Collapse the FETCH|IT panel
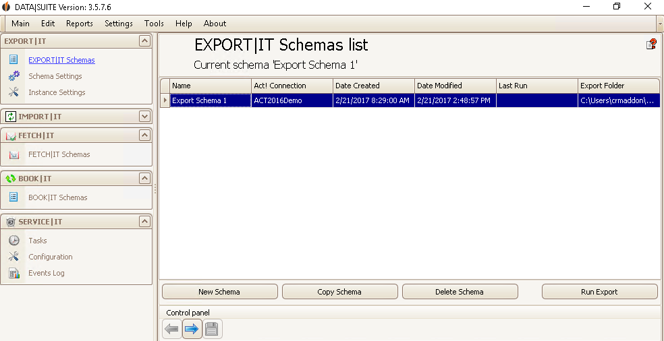This screenshot has width=664, height=341. 145,135
